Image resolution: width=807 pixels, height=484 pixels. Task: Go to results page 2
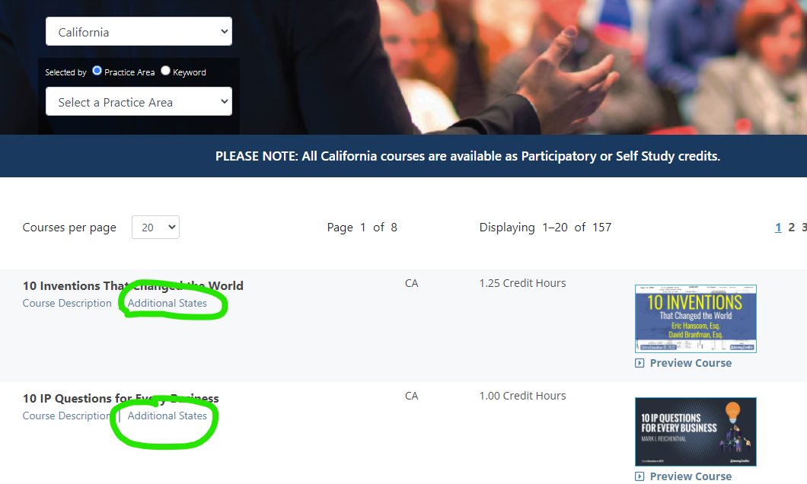(x=792, y=227)
